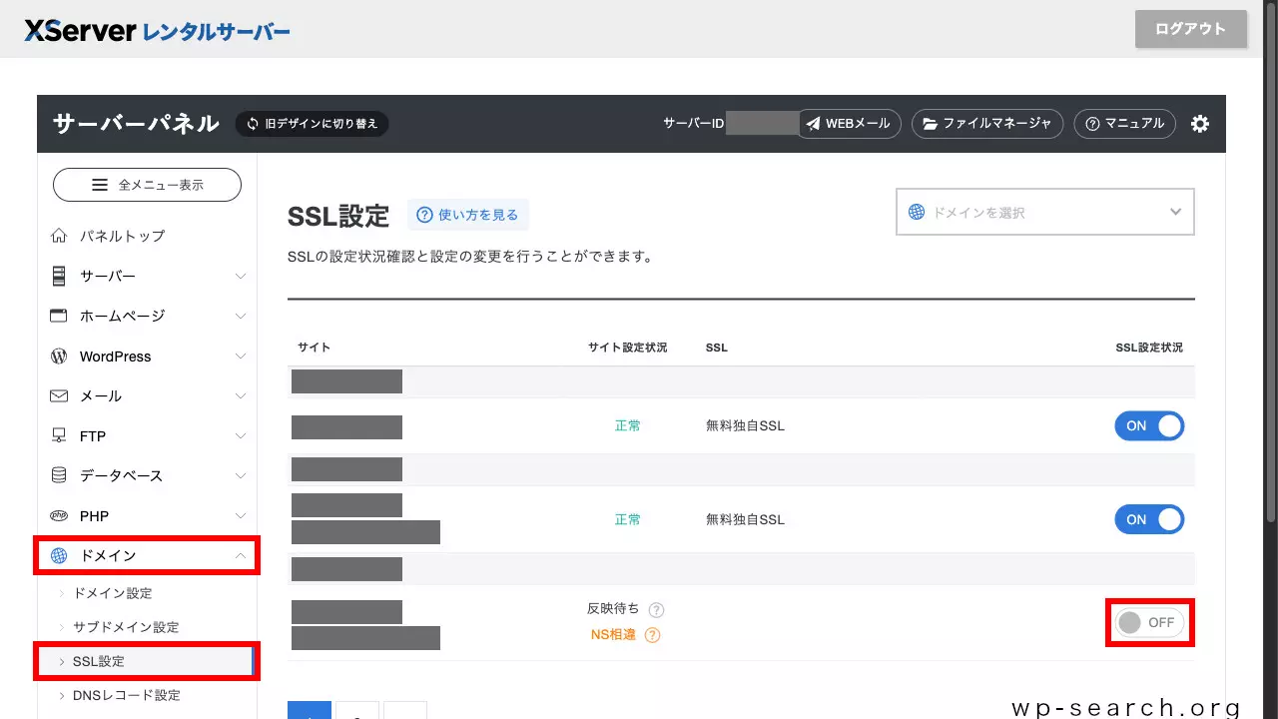Open the WEBメール tool
The height and width of the screenshot is (719, 1278).
[850, 124]
